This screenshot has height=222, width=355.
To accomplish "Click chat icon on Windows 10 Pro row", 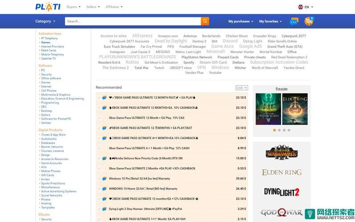I will pyautogui.click(x=104, y=179).
